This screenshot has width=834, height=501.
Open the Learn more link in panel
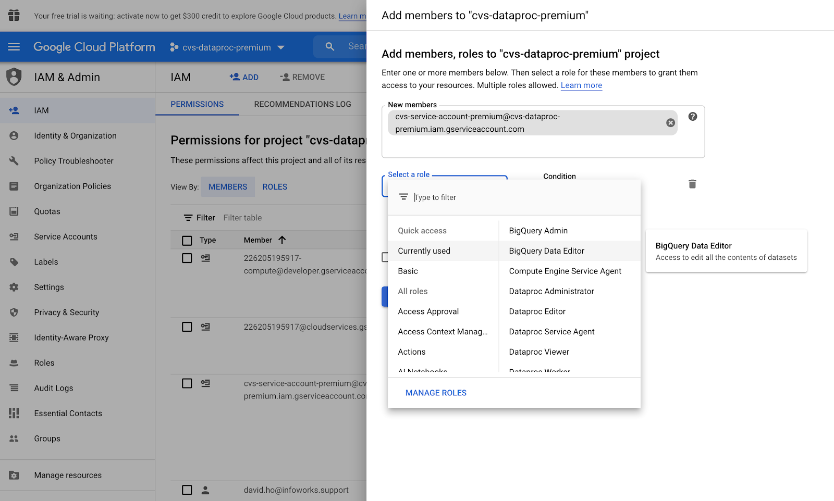click(x=581, y=85)
